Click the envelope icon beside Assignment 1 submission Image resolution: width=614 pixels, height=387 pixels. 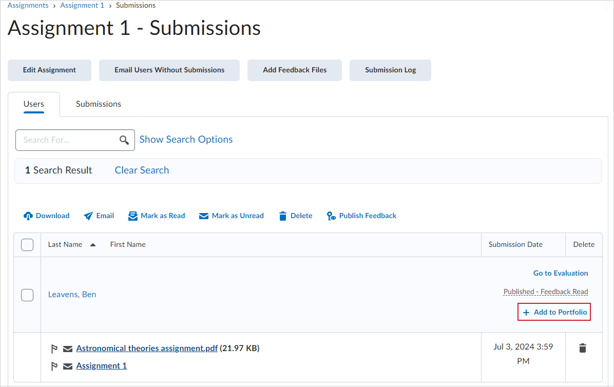coord(67,365)
